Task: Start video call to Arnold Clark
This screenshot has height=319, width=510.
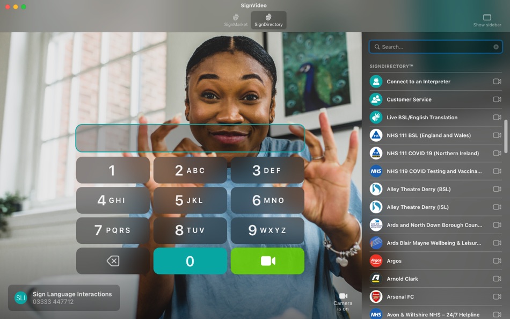Action: pyautogui.click(x=497, y=279)
